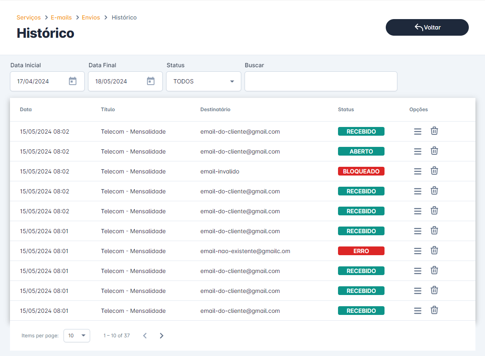
Task: Click the Voltar button
Action: (427, 27)
